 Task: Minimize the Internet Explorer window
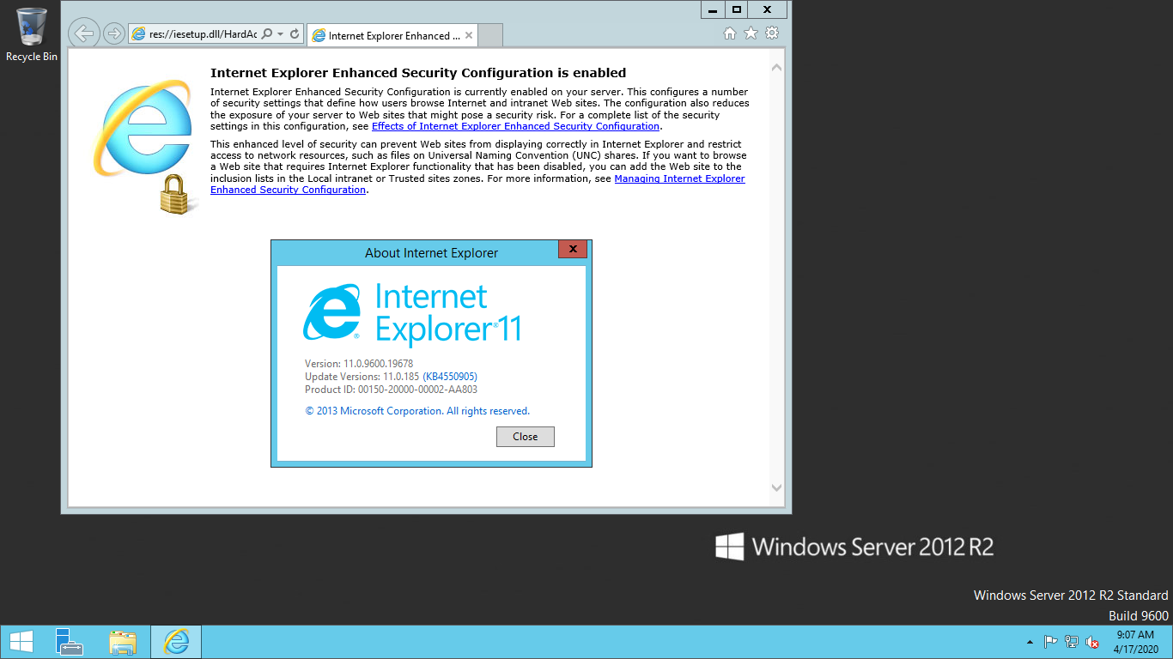pos(713,10)
